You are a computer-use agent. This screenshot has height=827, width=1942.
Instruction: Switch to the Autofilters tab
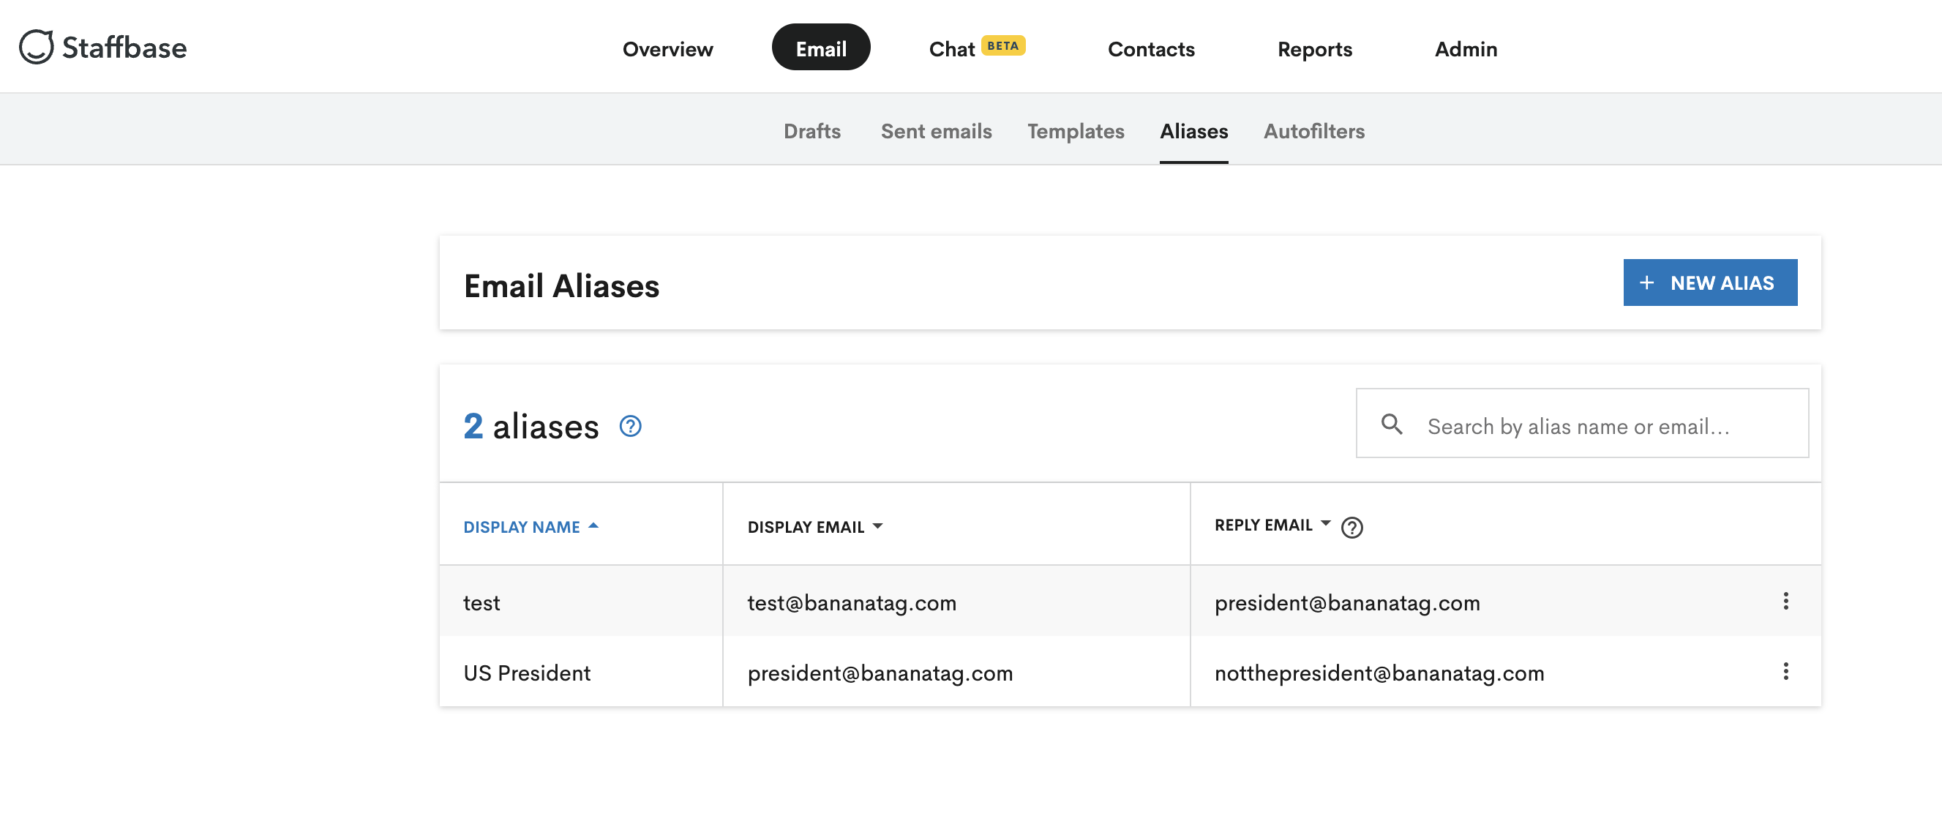pyautogui.click(x=1314, y=131)
